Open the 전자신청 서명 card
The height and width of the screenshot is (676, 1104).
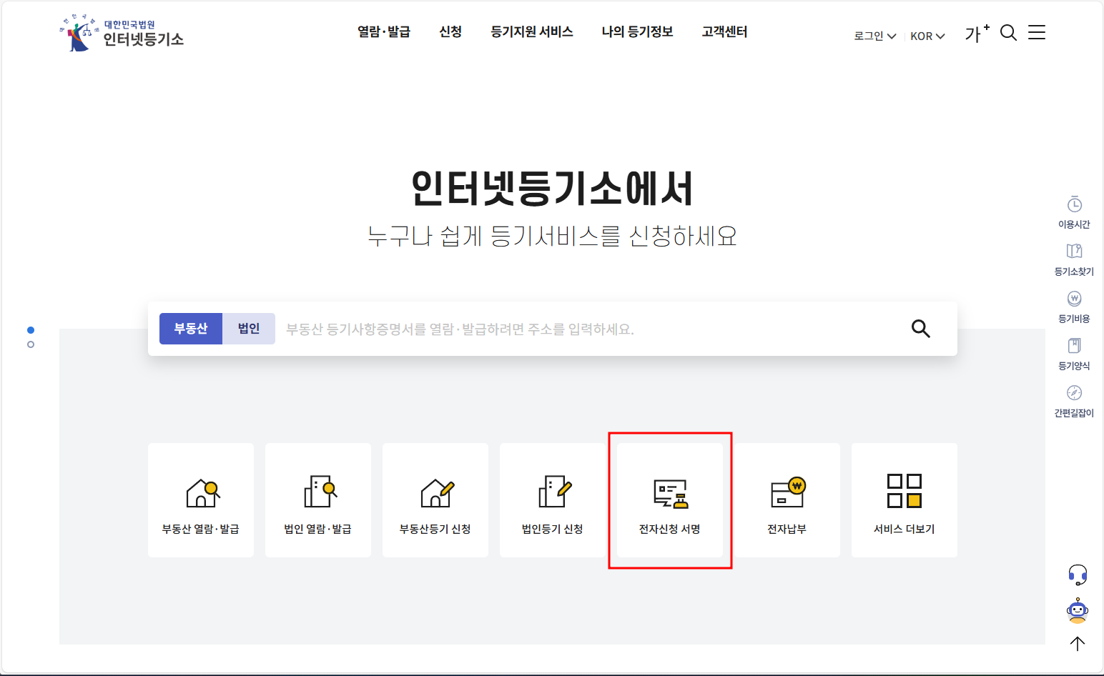coord(670,500)
